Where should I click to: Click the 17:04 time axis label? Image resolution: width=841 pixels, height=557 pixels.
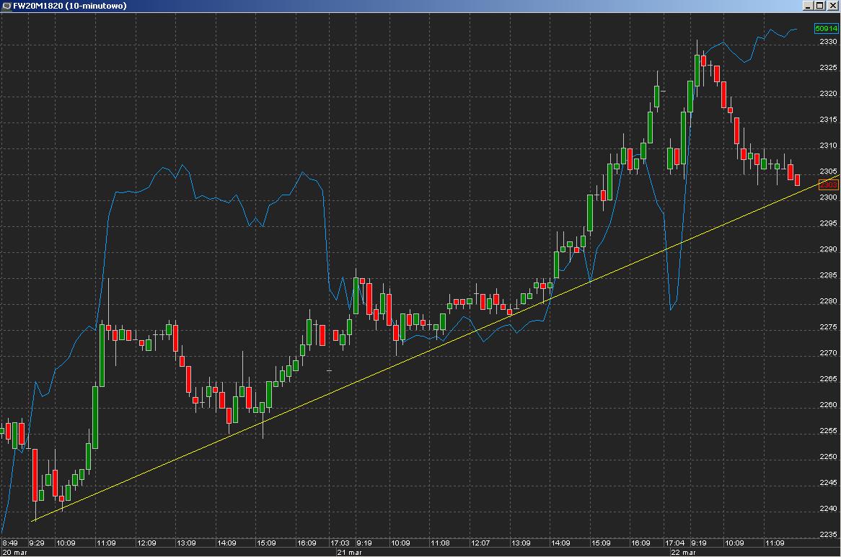(x=674, y=543)
